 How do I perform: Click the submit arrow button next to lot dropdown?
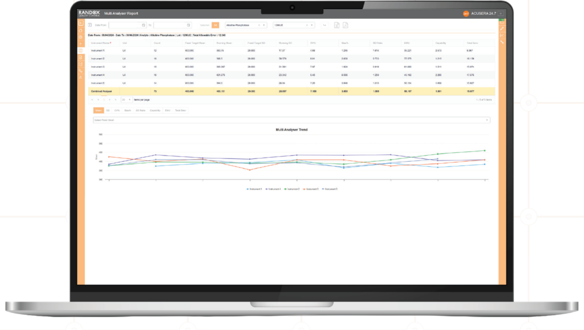325,25
